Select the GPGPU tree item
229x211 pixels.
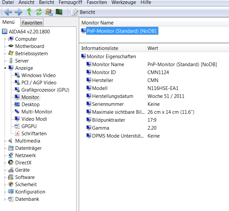coord(29,126)
